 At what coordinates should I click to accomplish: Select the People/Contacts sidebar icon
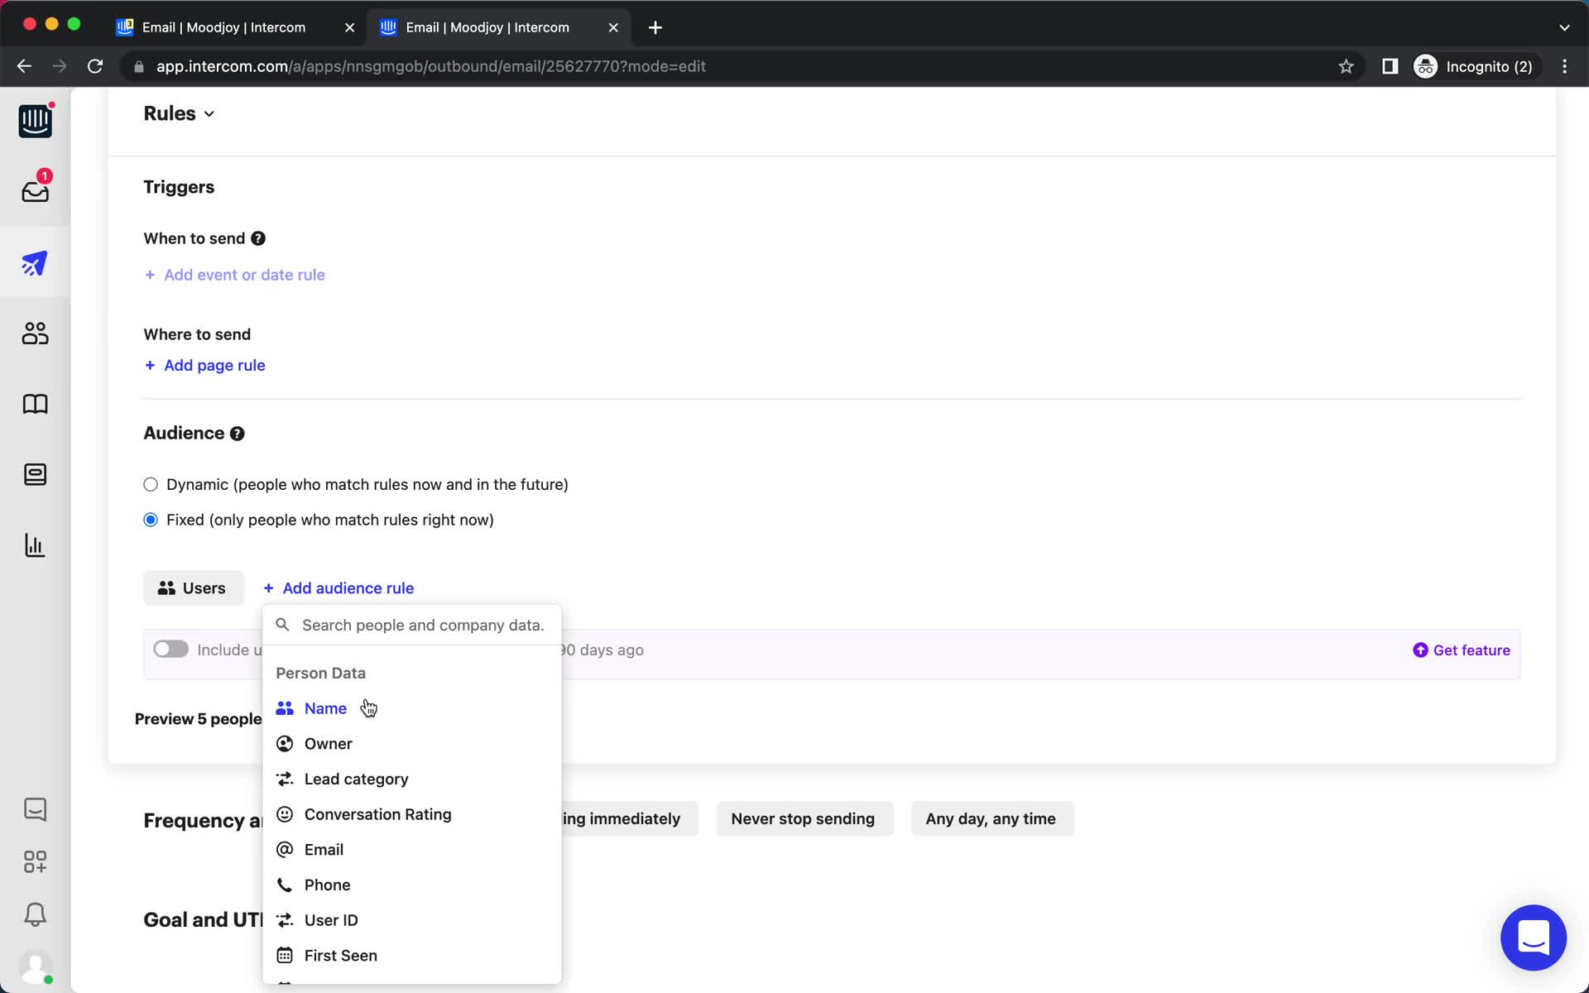click(34, 333)
